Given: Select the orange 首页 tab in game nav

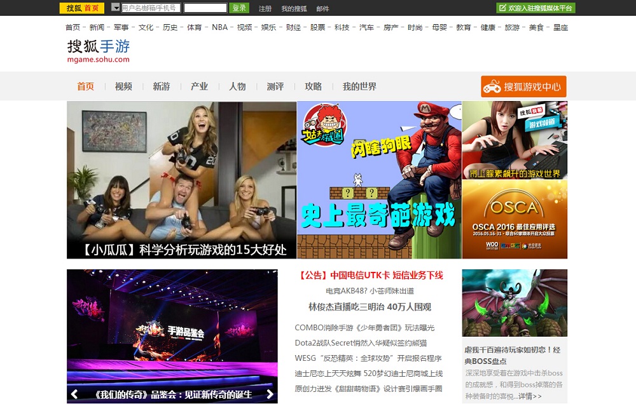Looking at the screenshot, I should [86, 86].
